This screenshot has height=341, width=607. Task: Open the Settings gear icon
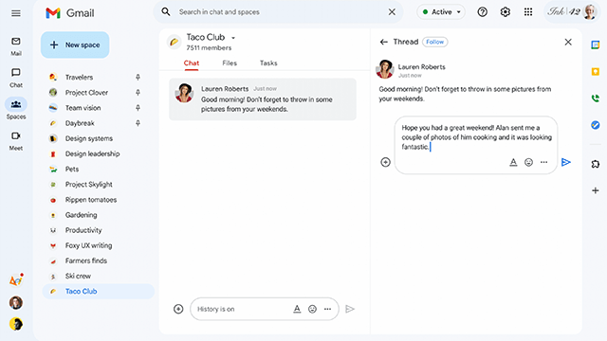[x=506, y=12]
